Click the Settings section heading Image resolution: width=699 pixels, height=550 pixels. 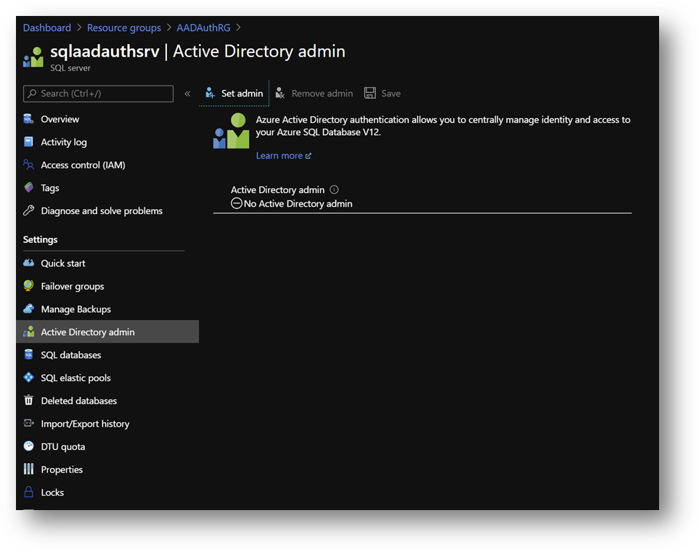tap(40, 239)
